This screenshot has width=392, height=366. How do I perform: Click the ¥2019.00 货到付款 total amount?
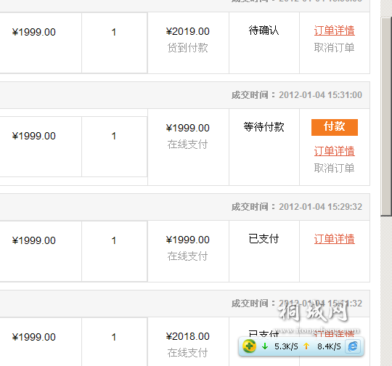(x=187, y=31)
